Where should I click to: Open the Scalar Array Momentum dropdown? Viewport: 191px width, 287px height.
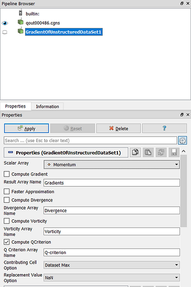pyautogui.click(x=112, y=165)
